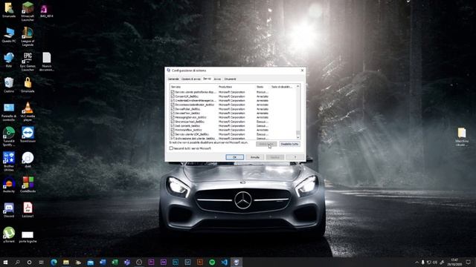476x267 pixels.
Task: Click the Disabilita tutto button
Action: pyautogui.click(x=289, y=144)
